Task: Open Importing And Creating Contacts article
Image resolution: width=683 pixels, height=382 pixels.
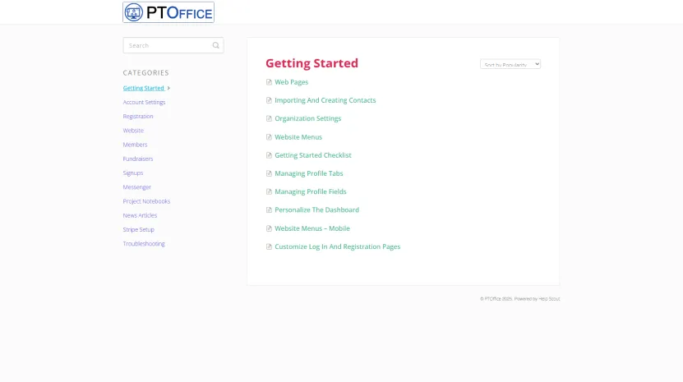Action: pyautogui.click(x=325, y=100)
